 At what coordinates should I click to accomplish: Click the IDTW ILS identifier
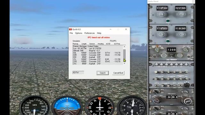pyautogui.click(x=108, y=53)
